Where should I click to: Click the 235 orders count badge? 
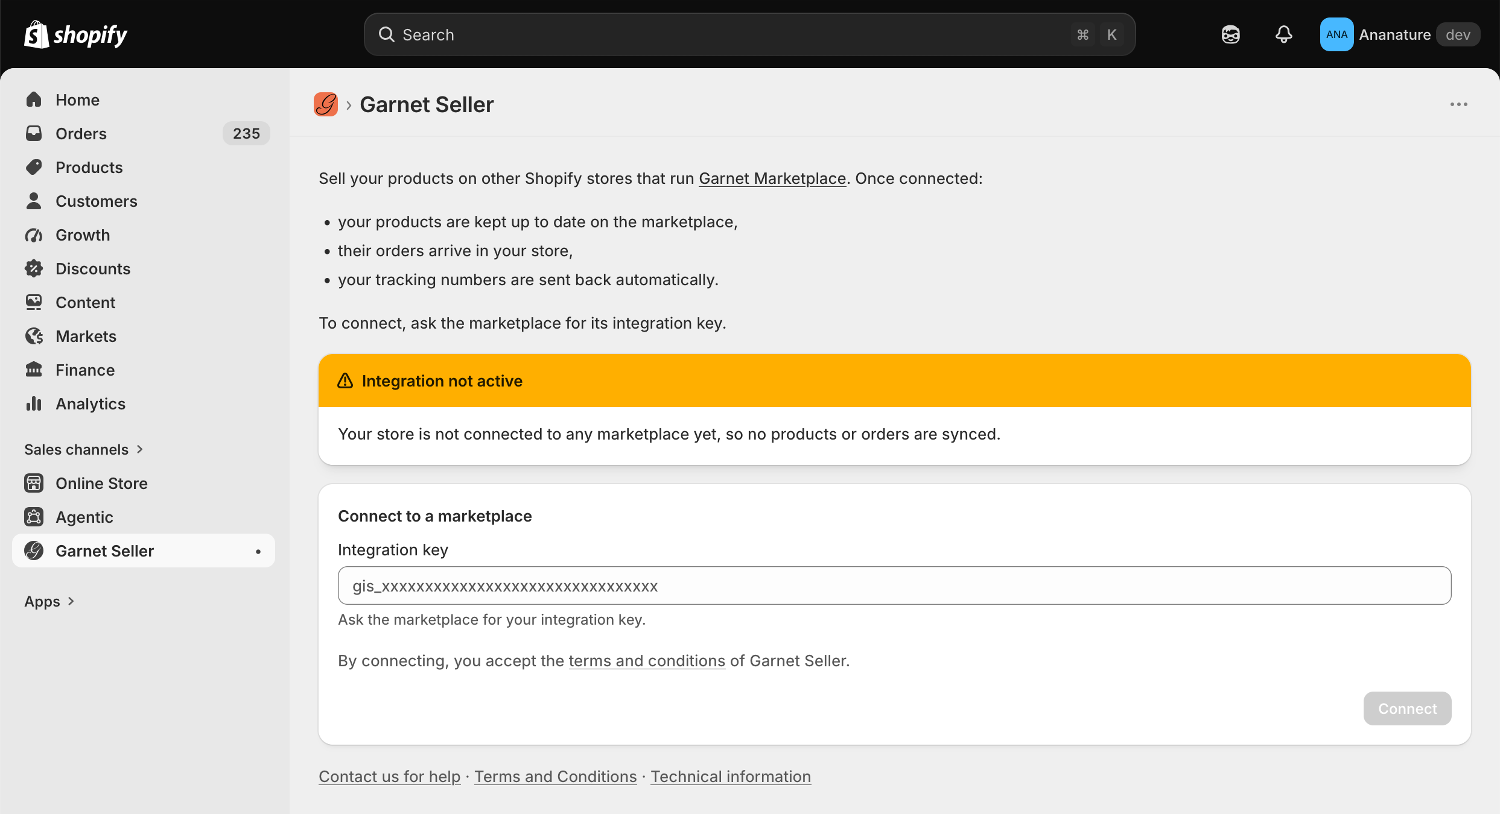pos(246,133)
